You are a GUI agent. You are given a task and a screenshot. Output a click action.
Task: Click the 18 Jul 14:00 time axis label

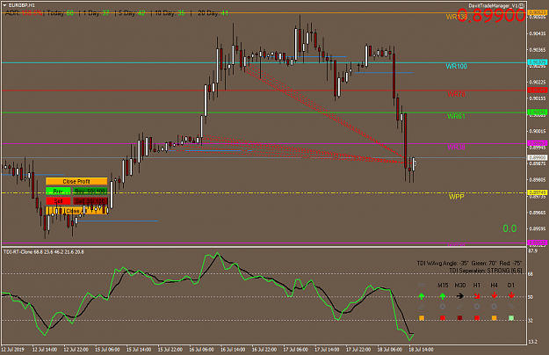coord(421,350)
